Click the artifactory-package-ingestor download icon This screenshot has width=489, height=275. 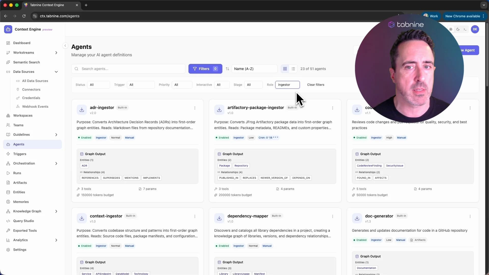tap(219, 110)
